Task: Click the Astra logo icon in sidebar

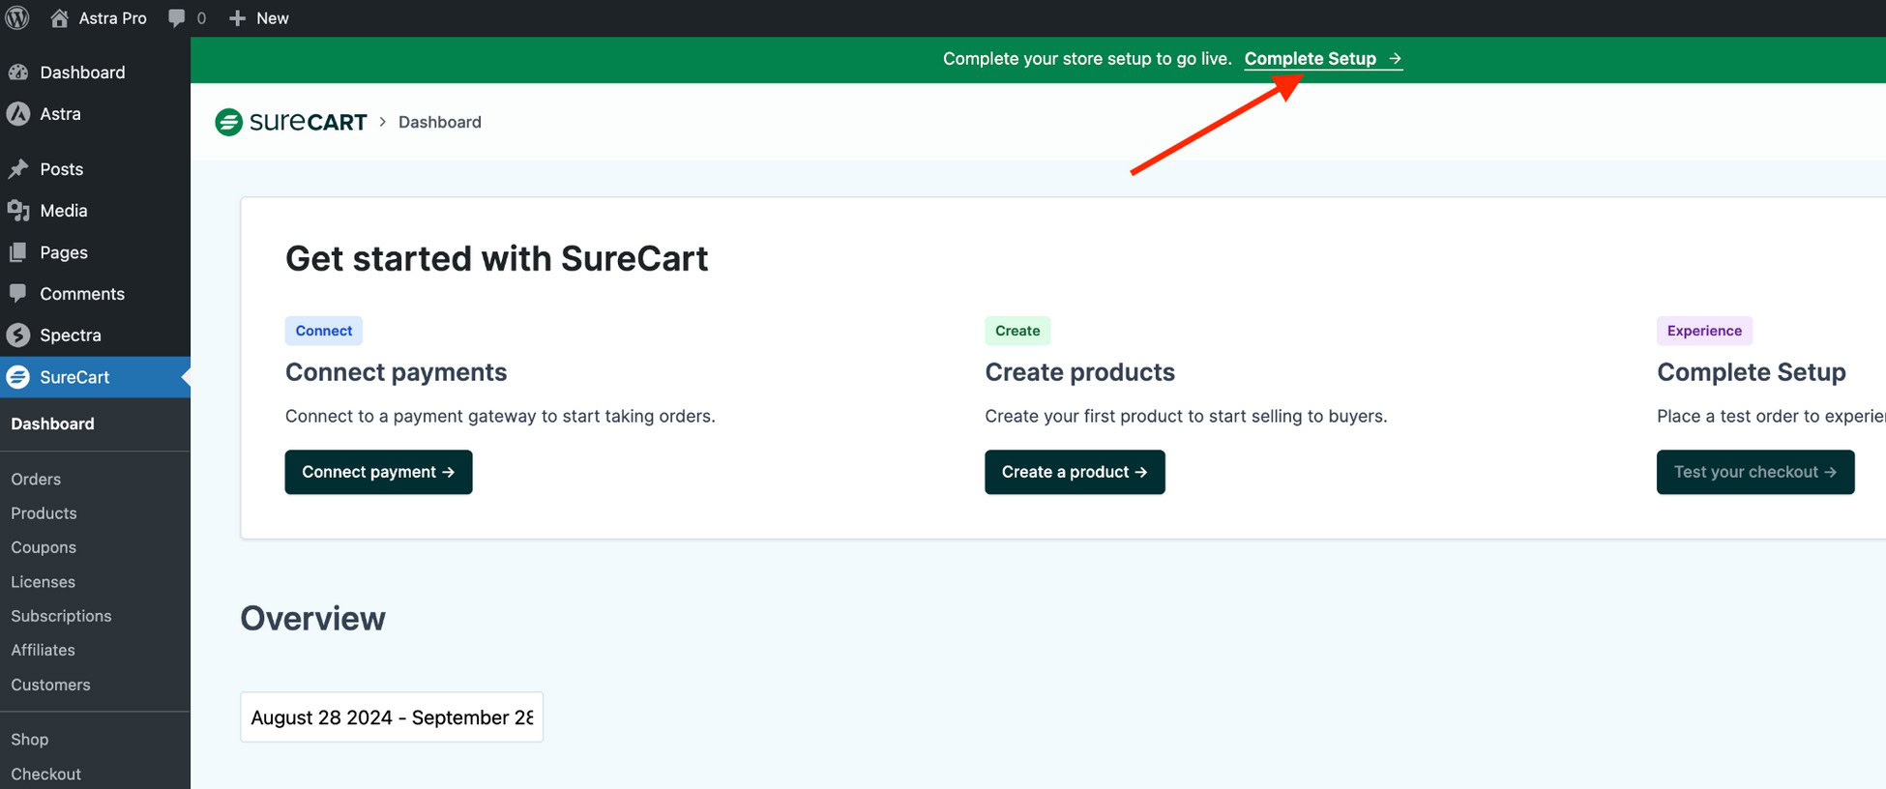Action: [18, 114]
